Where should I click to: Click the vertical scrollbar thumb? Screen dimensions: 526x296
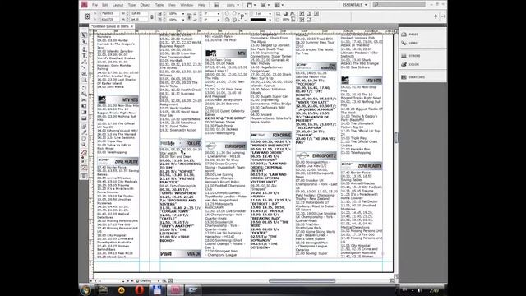click(396, 137)
